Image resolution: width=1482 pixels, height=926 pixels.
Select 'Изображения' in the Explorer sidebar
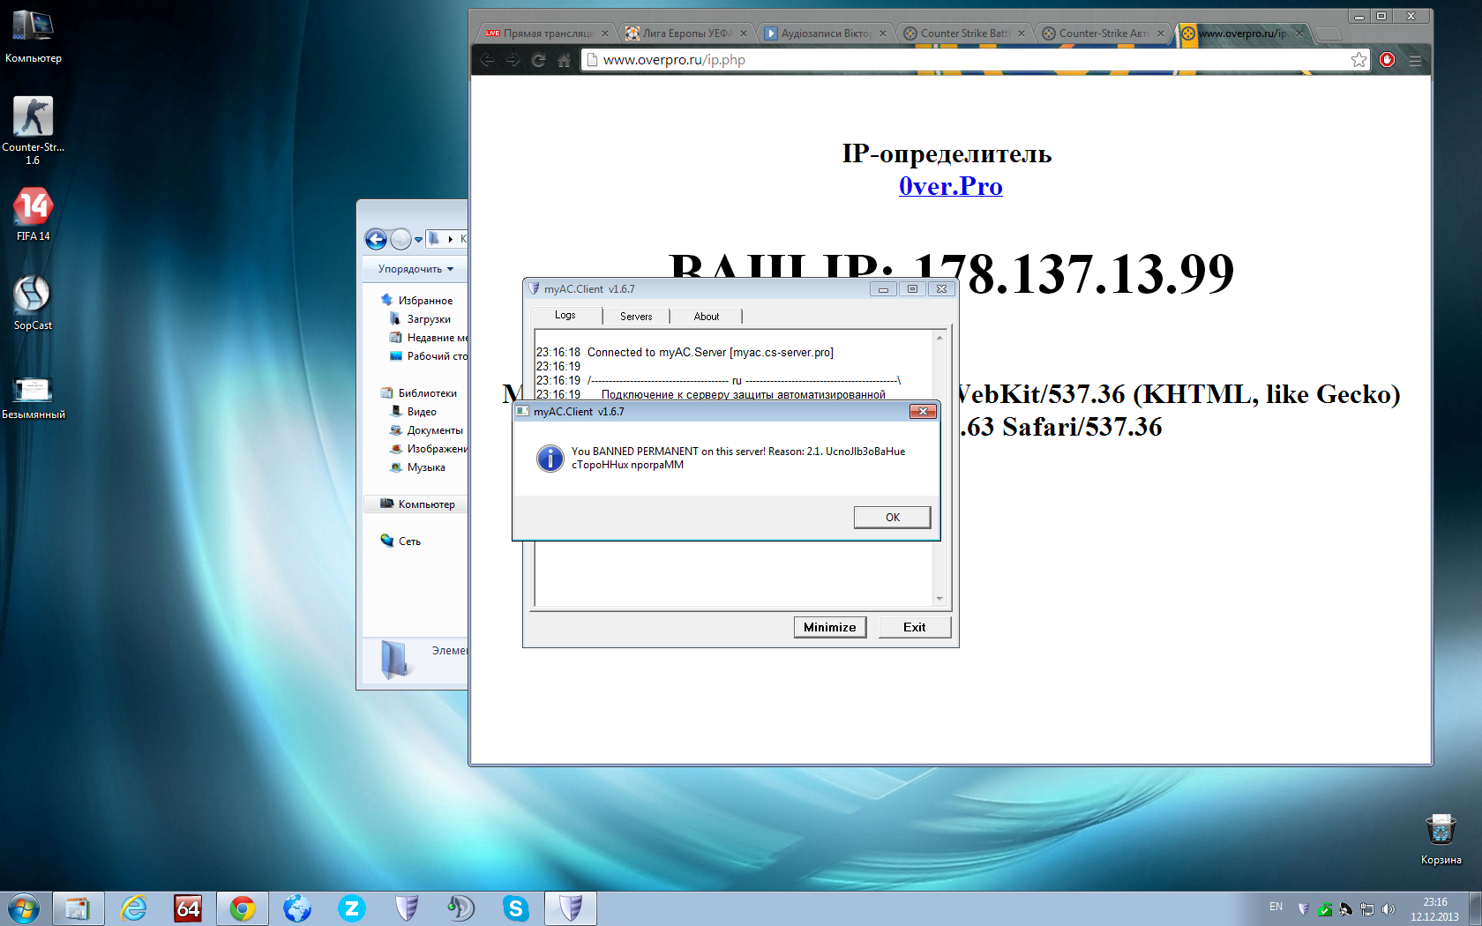click(428, 449)
